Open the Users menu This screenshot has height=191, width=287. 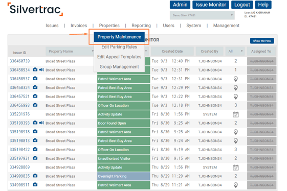pos(168,26)
